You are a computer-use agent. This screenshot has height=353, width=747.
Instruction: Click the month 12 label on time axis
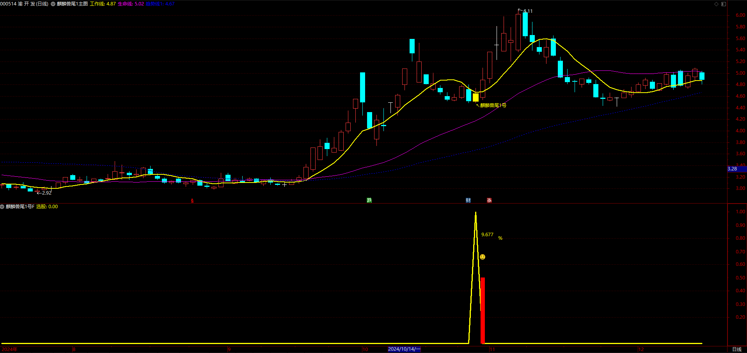[x=641, y=349]
